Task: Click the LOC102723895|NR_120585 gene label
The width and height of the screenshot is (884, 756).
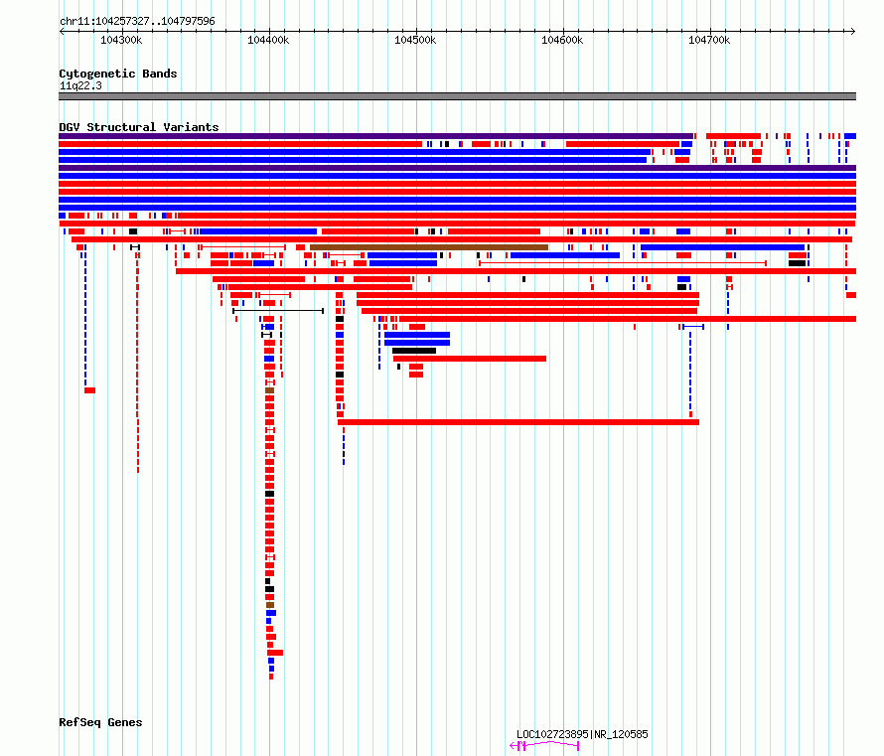Action: (582, 734)
